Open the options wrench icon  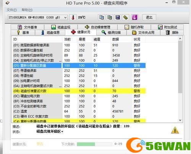(x=125, y=17)
